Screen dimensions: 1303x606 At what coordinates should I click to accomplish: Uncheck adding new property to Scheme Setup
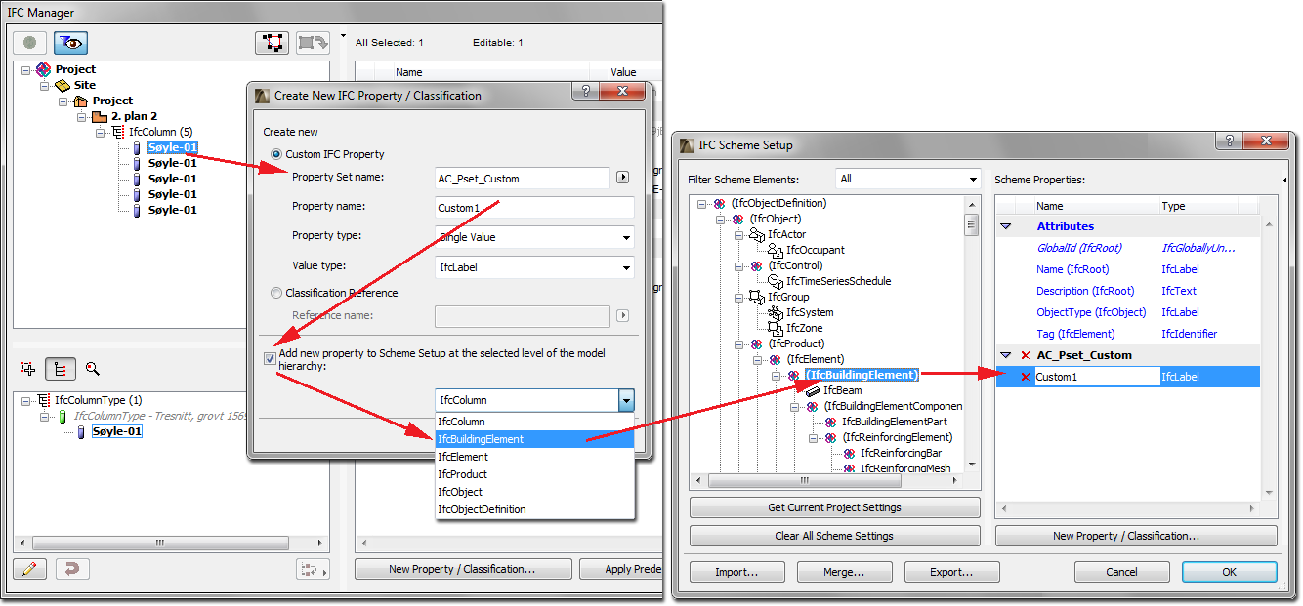point(269,358)
